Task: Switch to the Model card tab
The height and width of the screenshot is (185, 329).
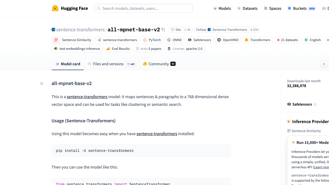Action: tap(68, 64)
